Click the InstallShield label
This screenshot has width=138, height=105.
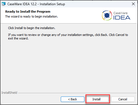[9, 93]
